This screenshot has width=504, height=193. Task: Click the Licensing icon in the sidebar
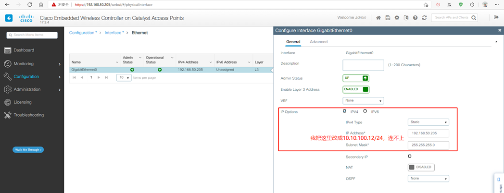tap(8, 102)
